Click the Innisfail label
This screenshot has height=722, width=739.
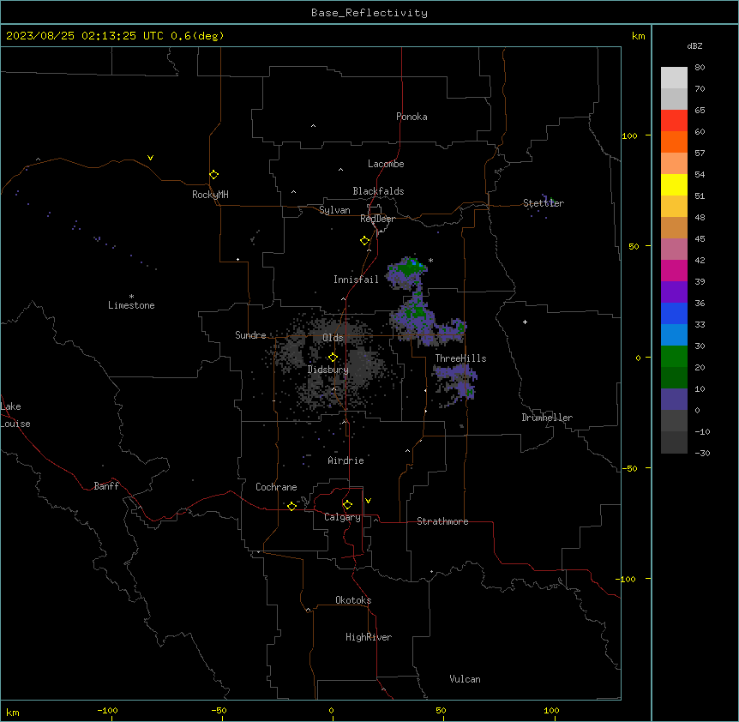(356, 280)
